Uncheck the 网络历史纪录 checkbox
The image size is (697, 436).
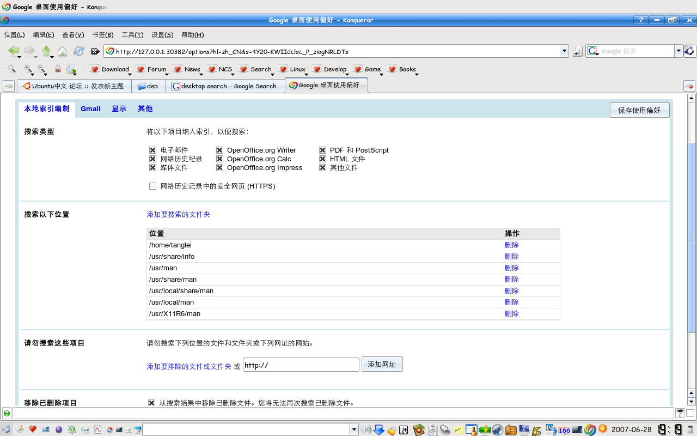point(152,159)
